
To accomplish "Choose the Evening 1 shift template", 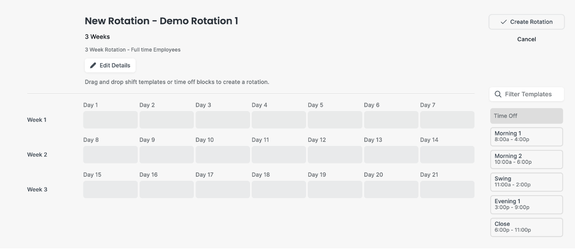I will pyautogui.click(x=526, y=205).
